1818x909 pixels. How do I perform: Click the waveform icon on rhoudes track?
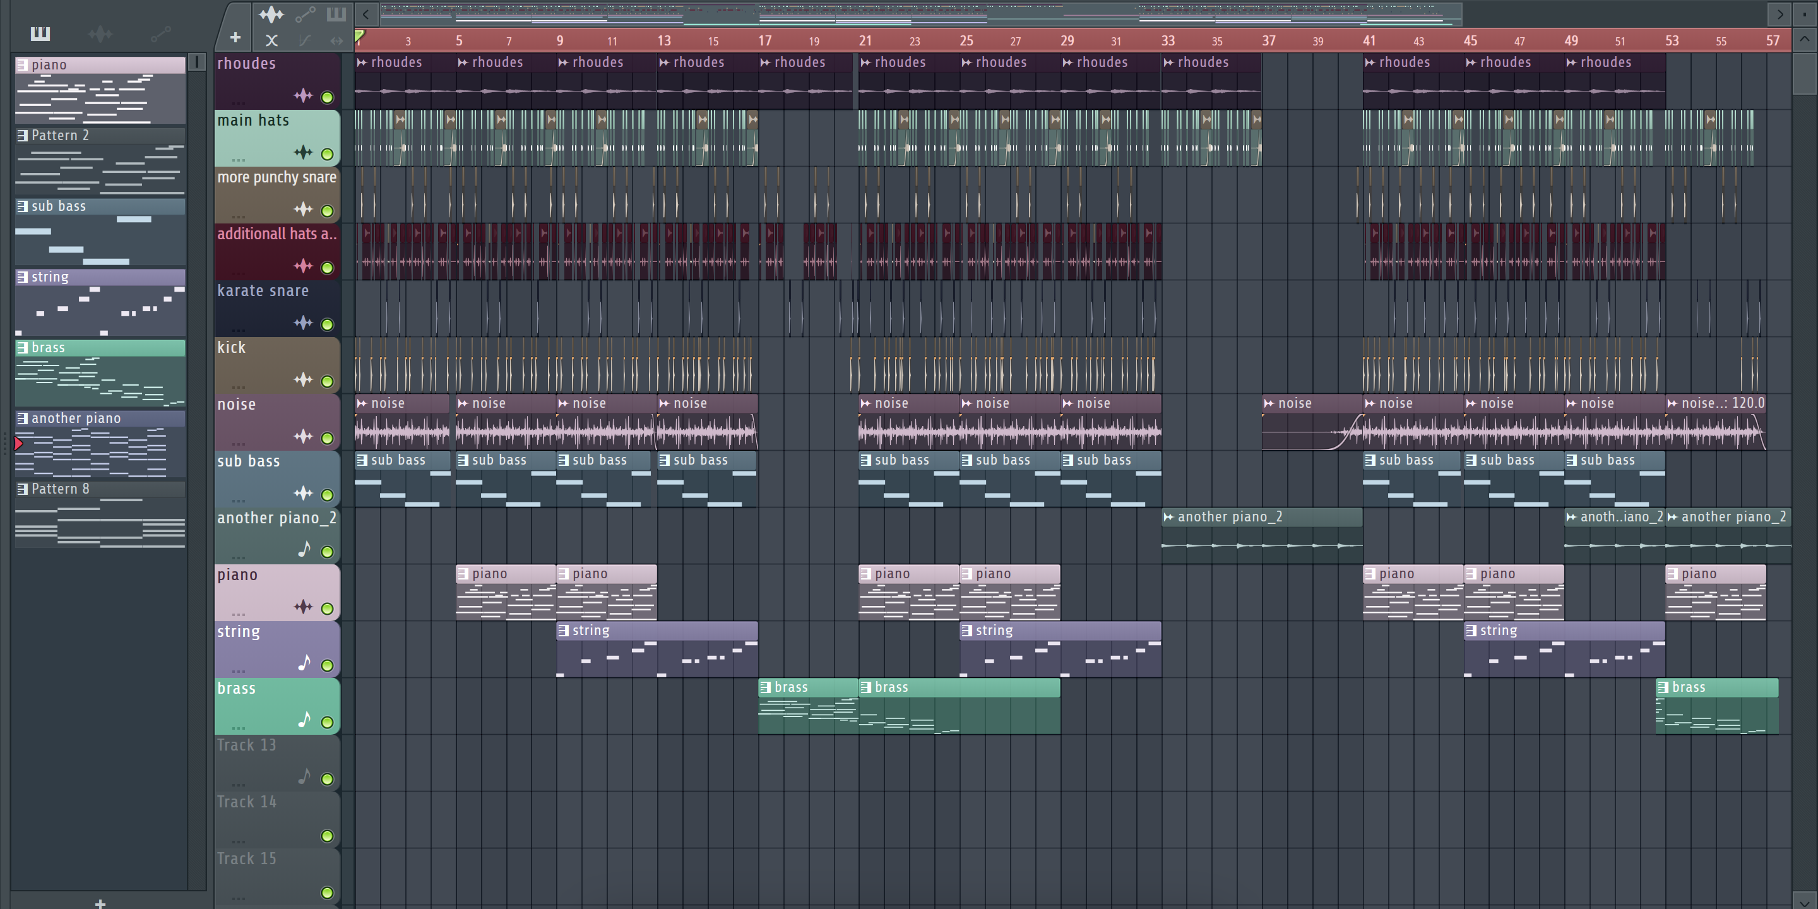(304, 95)
